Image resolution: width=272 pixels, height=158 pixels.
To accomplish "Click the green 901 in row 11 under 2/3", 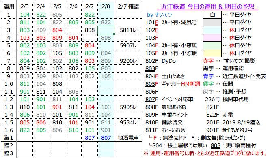I will click(24, 92).
